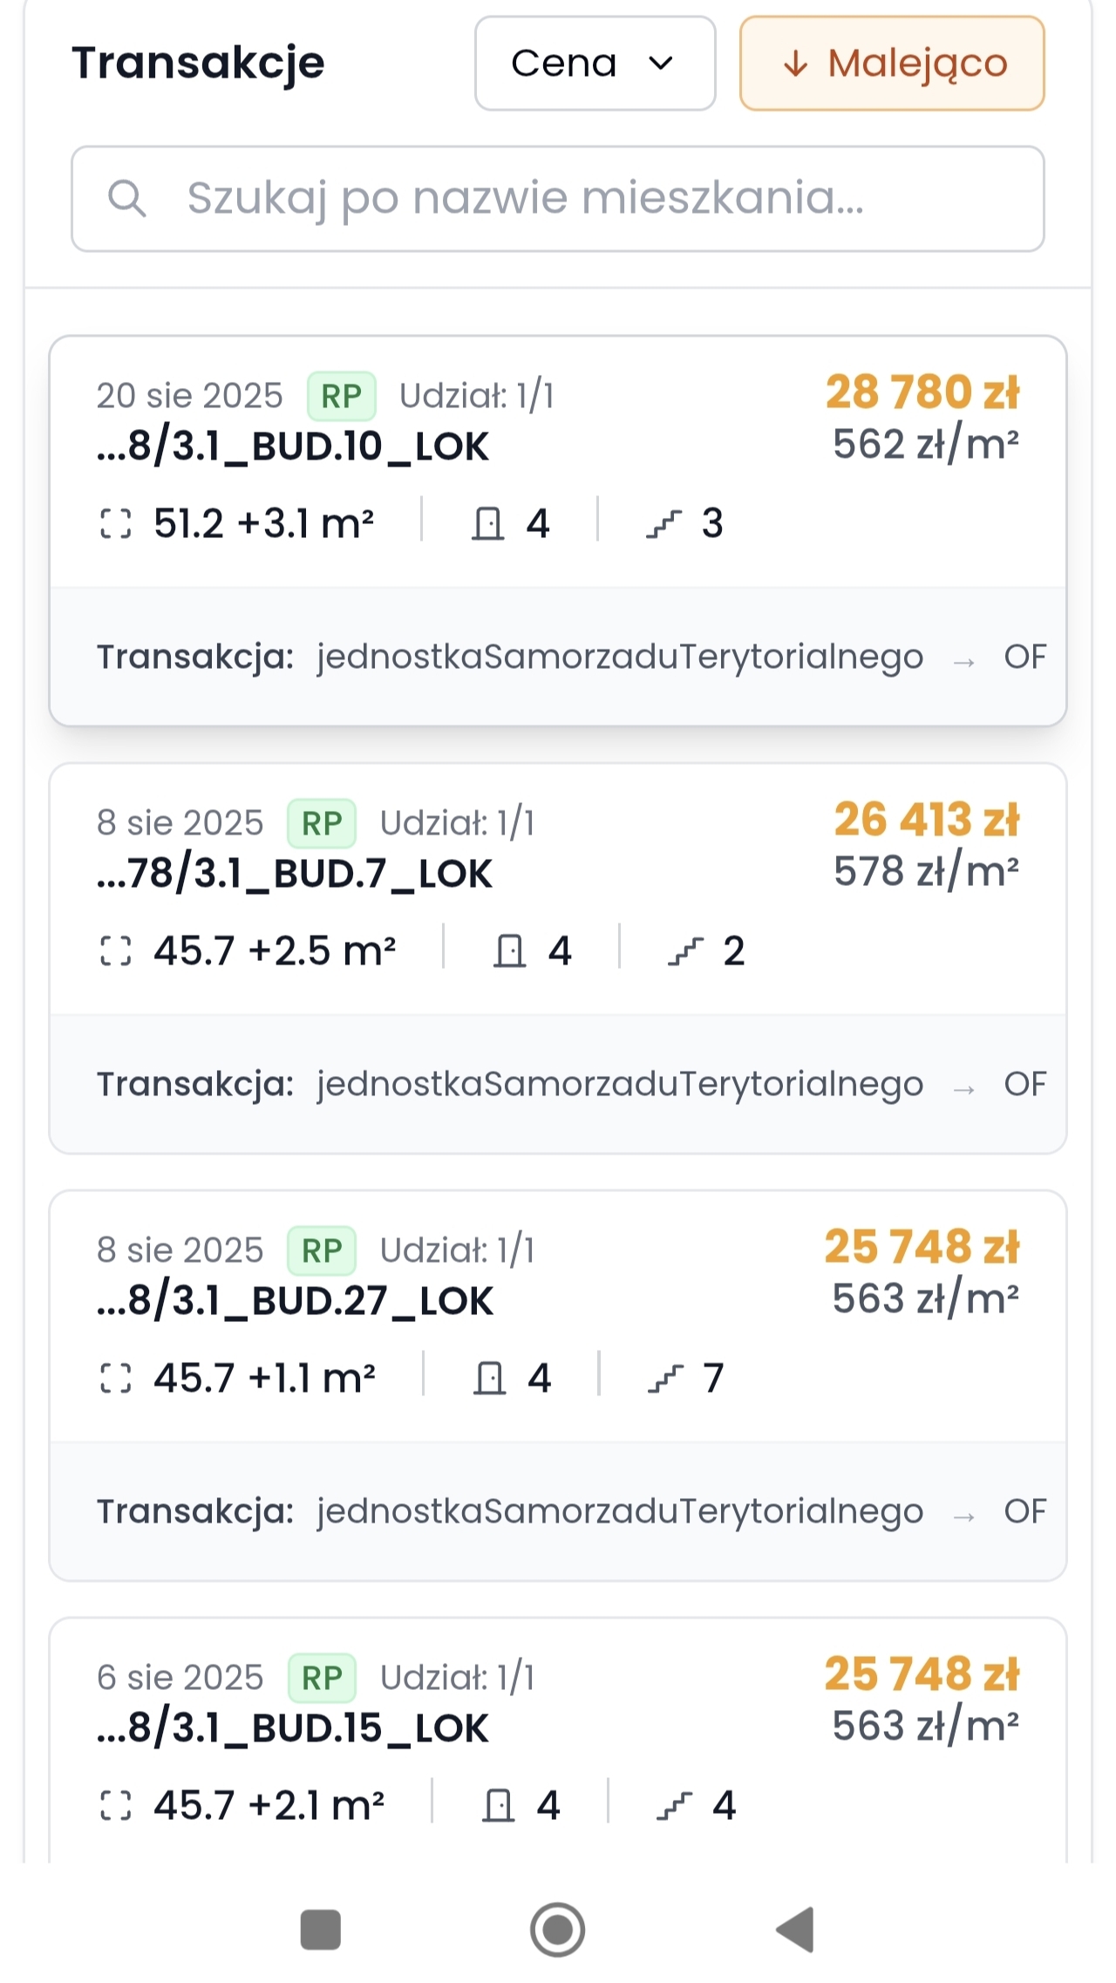Select the BUD.15_LOK transaction title
Screen dimensions: 1116x1983
(293, 1728)
